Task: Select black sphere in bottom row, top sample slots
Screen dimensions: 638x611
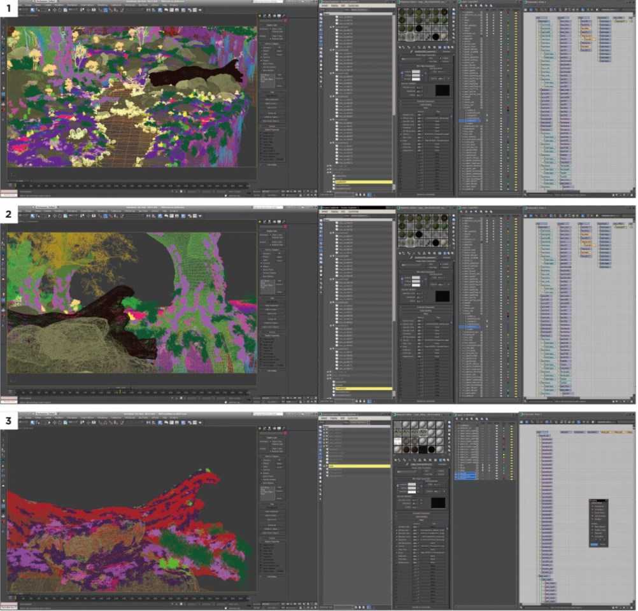Action: [436, 37]
